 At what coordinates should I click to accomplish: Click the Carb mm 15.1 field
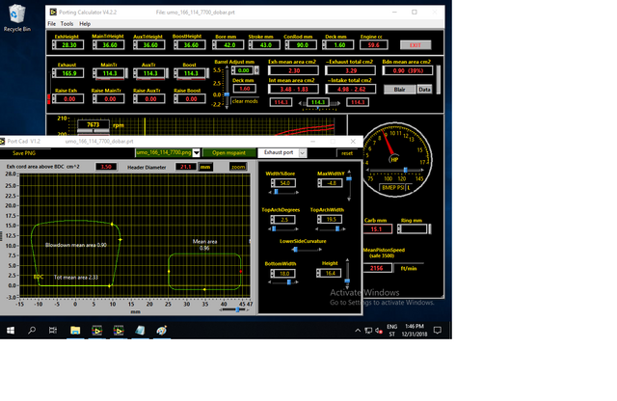click(x=377, y=229)
